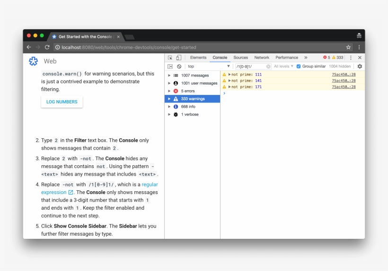The width and height of the screenshot is (388, 271).
Task: Reload the page
Action: pos(47,47)
